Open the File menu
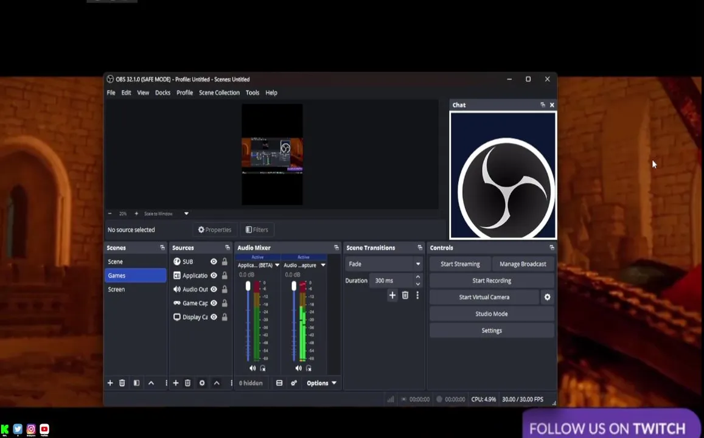This screenshot has width=704, height=438. click(x=111, y=92)
